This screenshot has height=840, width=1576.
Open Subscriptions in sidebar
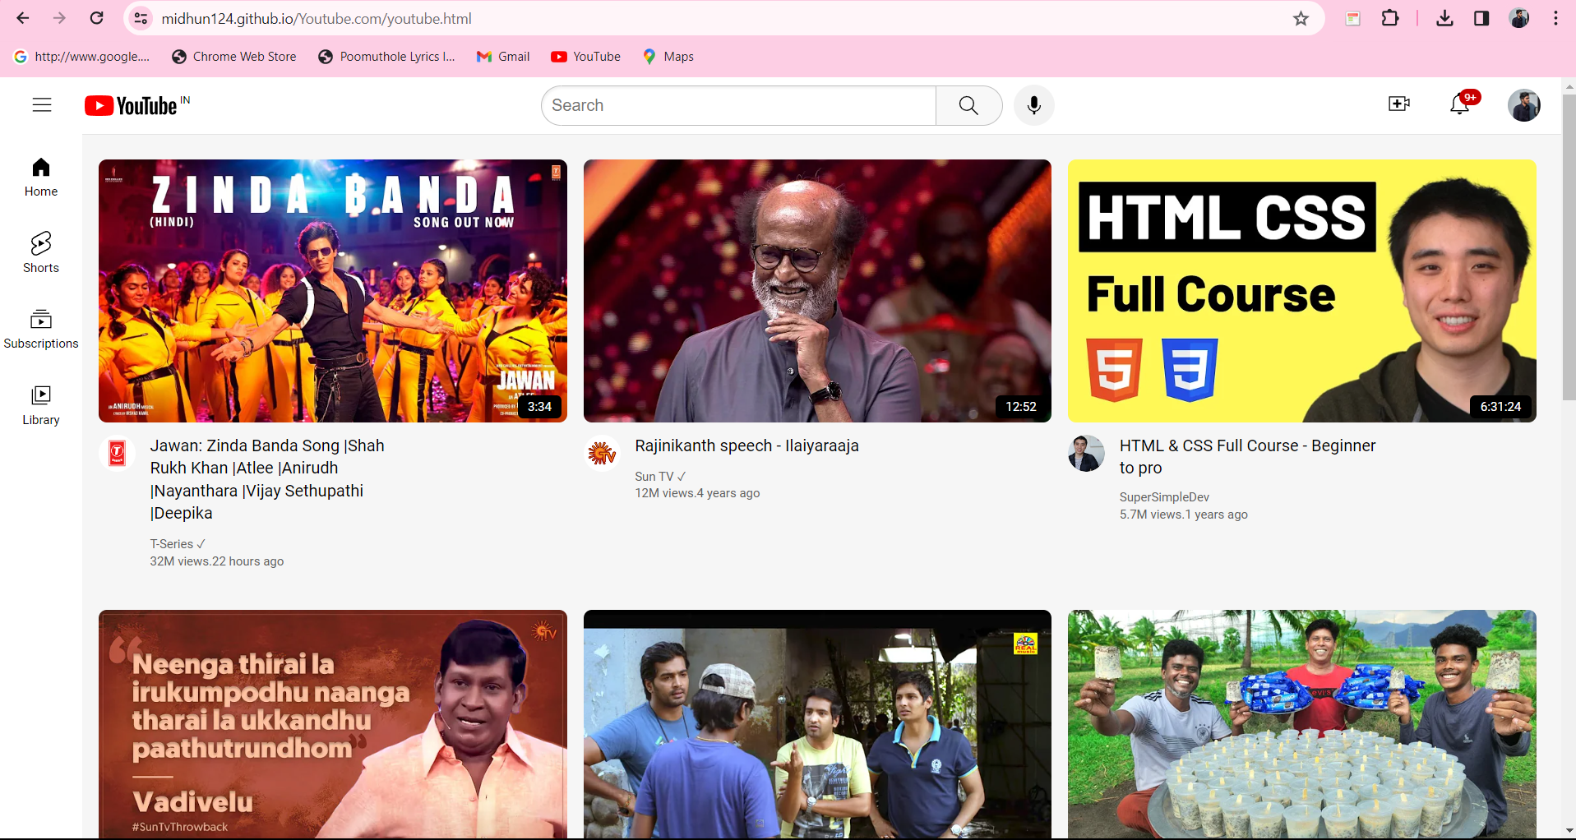pyautogui.click(x=41, y=329)
